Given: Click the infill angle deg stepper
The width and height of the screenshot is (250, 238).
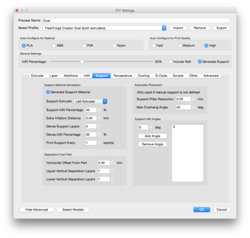Looking at the screenshot, I should 151,127.
